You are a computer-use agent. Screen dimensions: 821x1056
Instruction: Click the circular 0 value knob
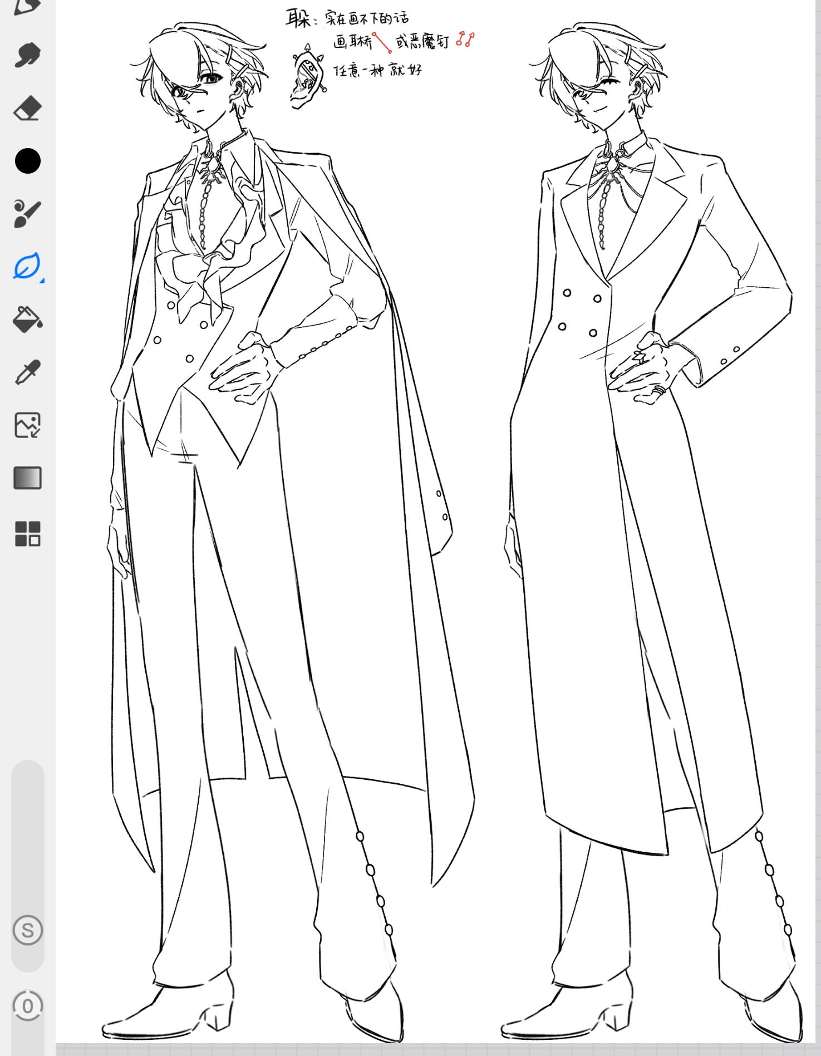click(x=27, y=1006)
